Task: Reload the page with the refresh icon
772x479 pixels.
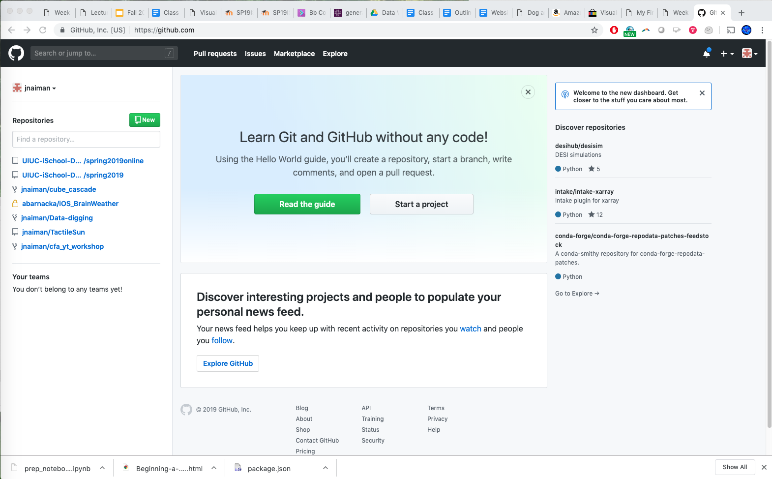Action: tap(43, 30)
